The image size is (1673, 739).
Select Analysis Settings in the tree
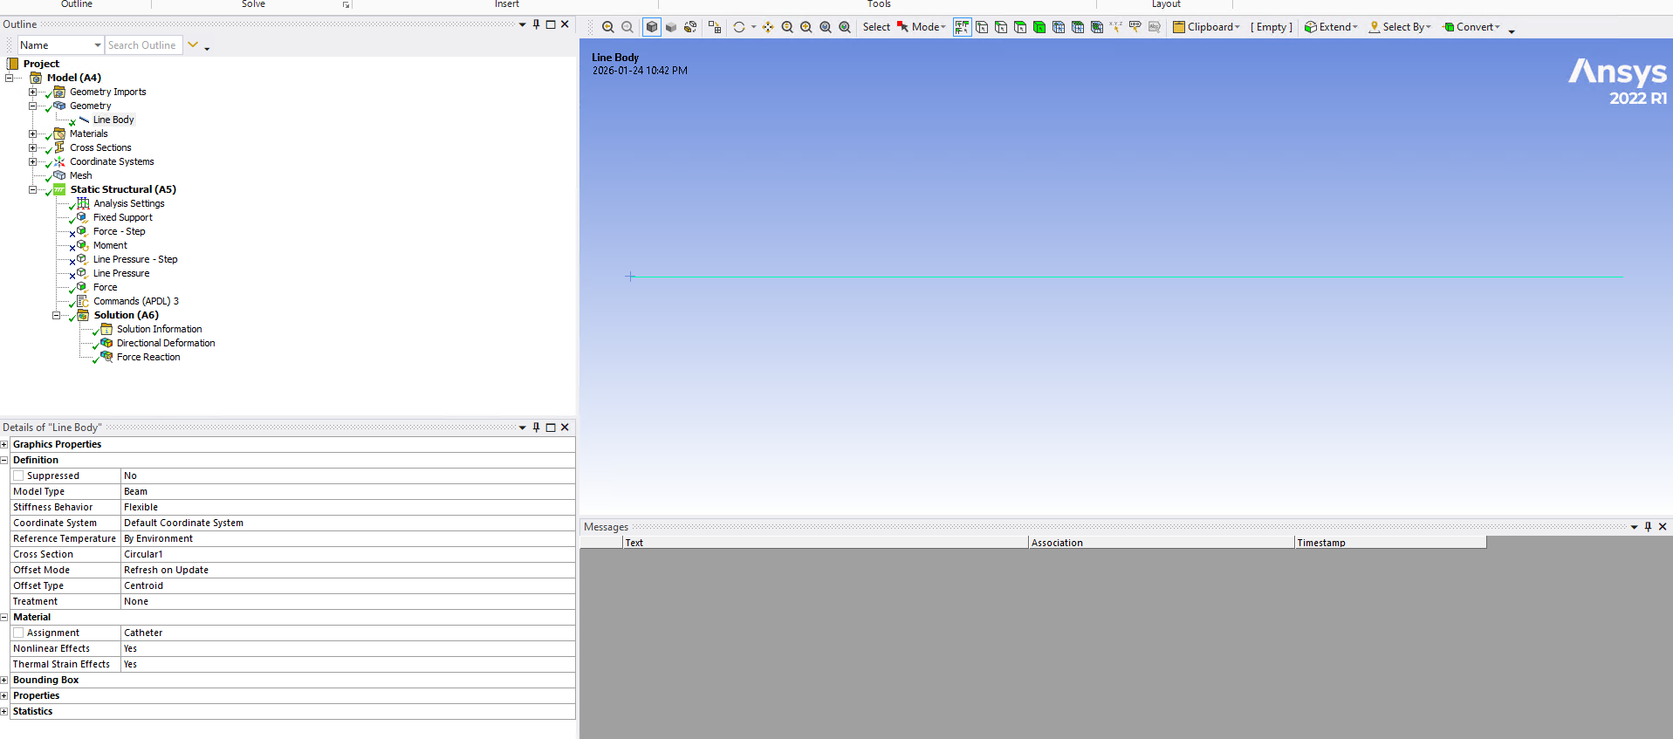pos(128,203)
